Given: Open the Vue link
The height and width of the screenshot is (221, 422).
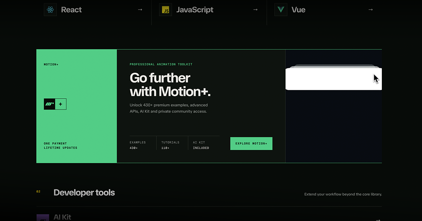Looking at the screenshot, I should pos(298,10).
